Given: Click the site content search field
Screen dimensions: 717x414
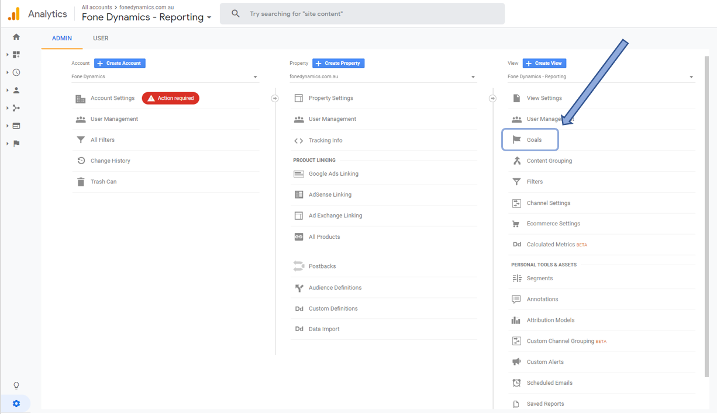Looking at the screenshot, I should point(363,13).
